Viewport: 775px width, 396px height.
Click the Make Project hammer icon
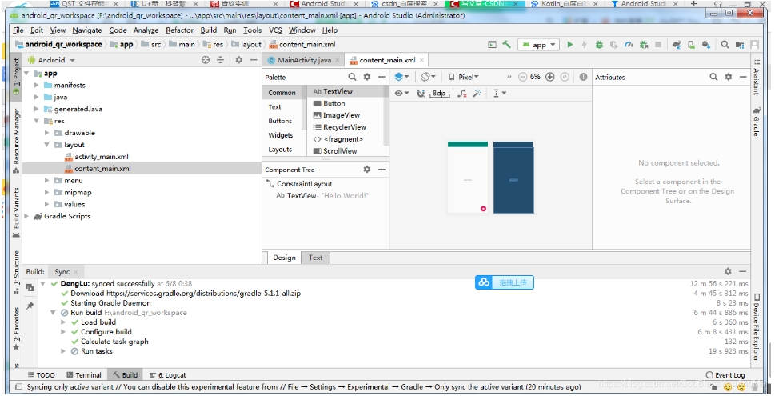click(507, 45)
